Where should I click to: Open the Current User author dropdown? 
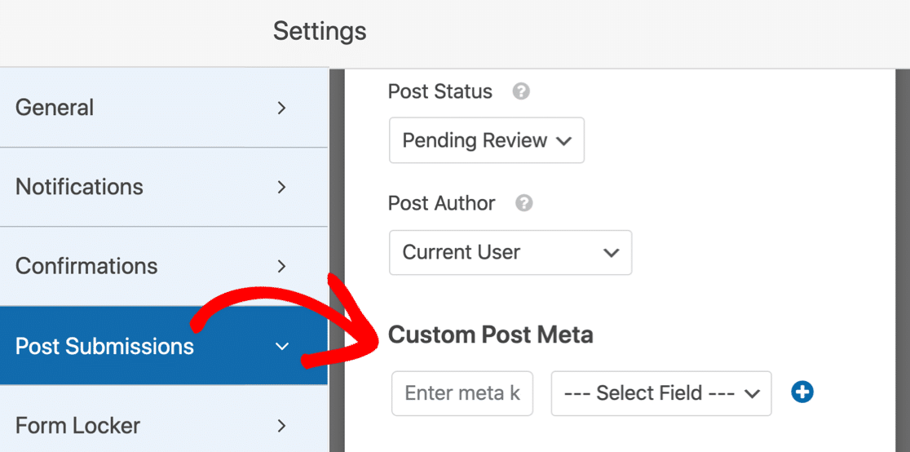point(510,253)
